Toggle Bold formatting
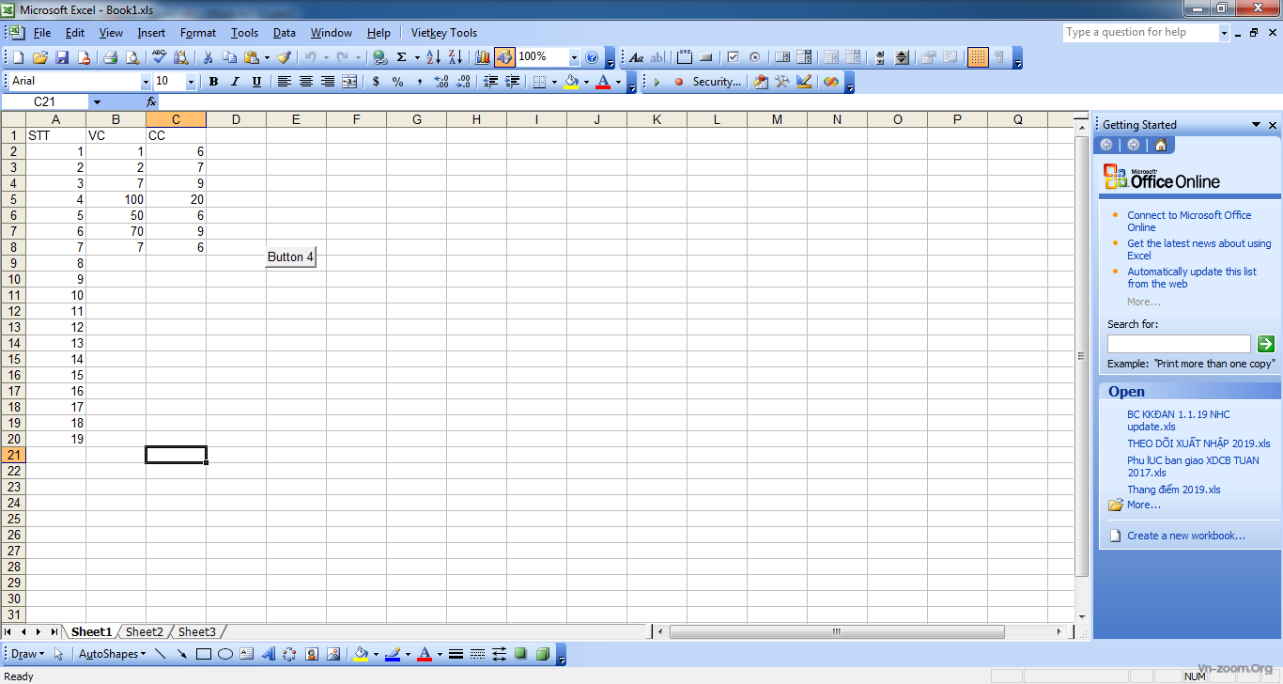Screen dimensions: 1283x684 point(213,82)
